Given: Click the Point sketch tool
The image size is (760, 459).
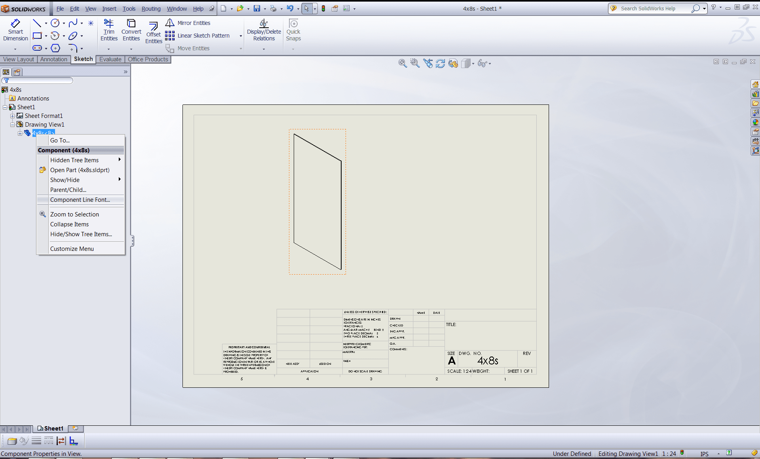Looking at the screenshot, I should click(91, 23).
